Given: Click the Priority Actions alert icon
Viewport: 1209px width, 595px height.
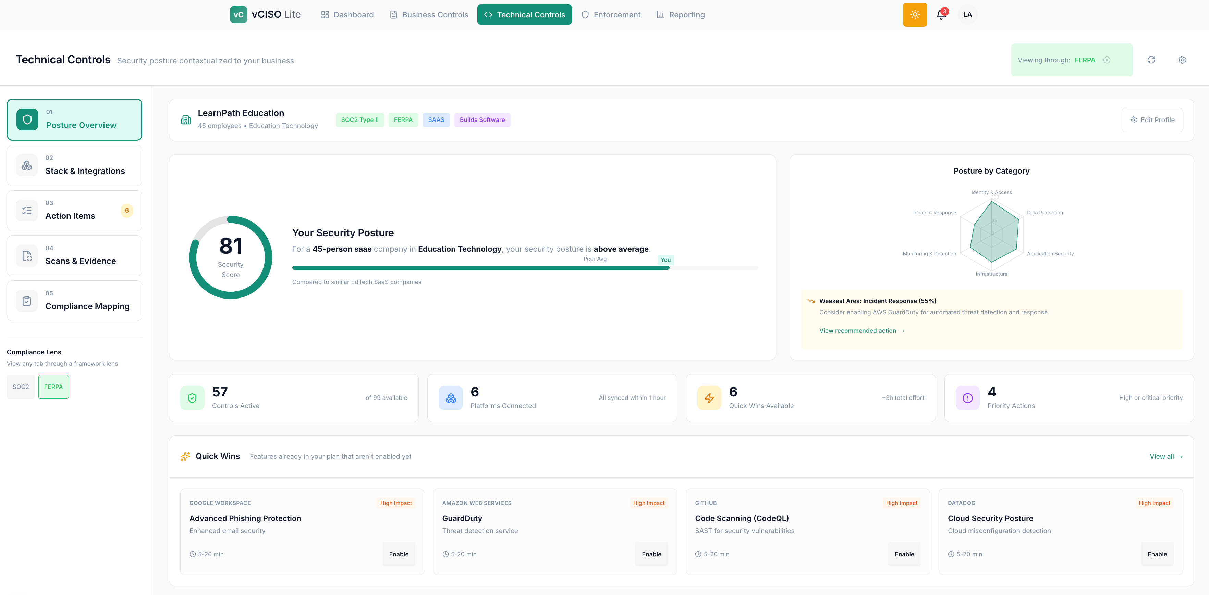Looking at the screenshot, I should [x=967, y=398].
